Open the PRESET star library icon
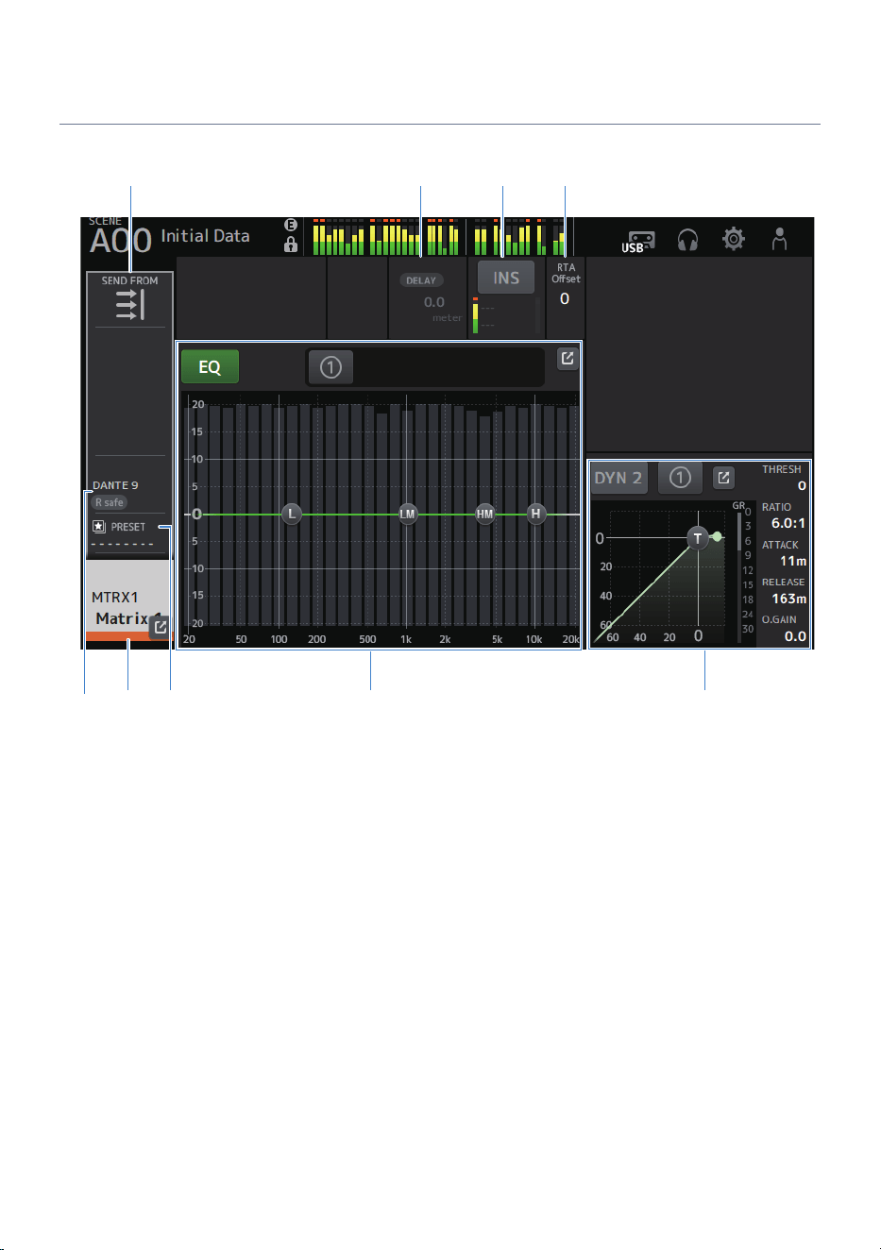Image resolution: width=881 pixels, height=1250 pixels. pos(98,527)
